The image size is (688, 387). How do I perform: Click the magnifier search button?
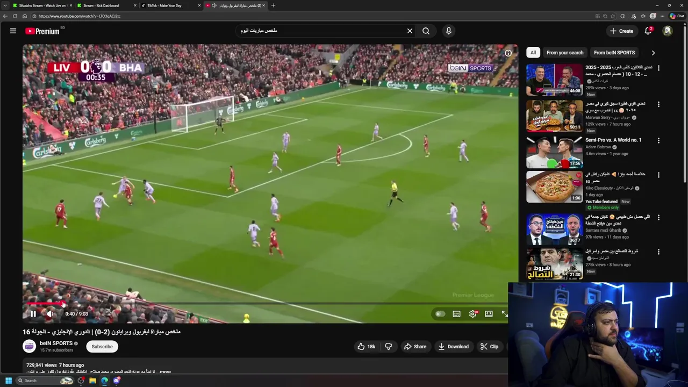click(426, 31)
